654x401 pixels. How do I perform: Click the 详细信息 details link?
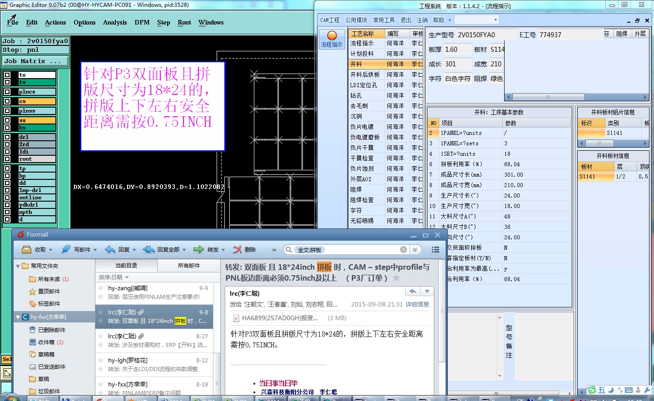click(417, 304)
